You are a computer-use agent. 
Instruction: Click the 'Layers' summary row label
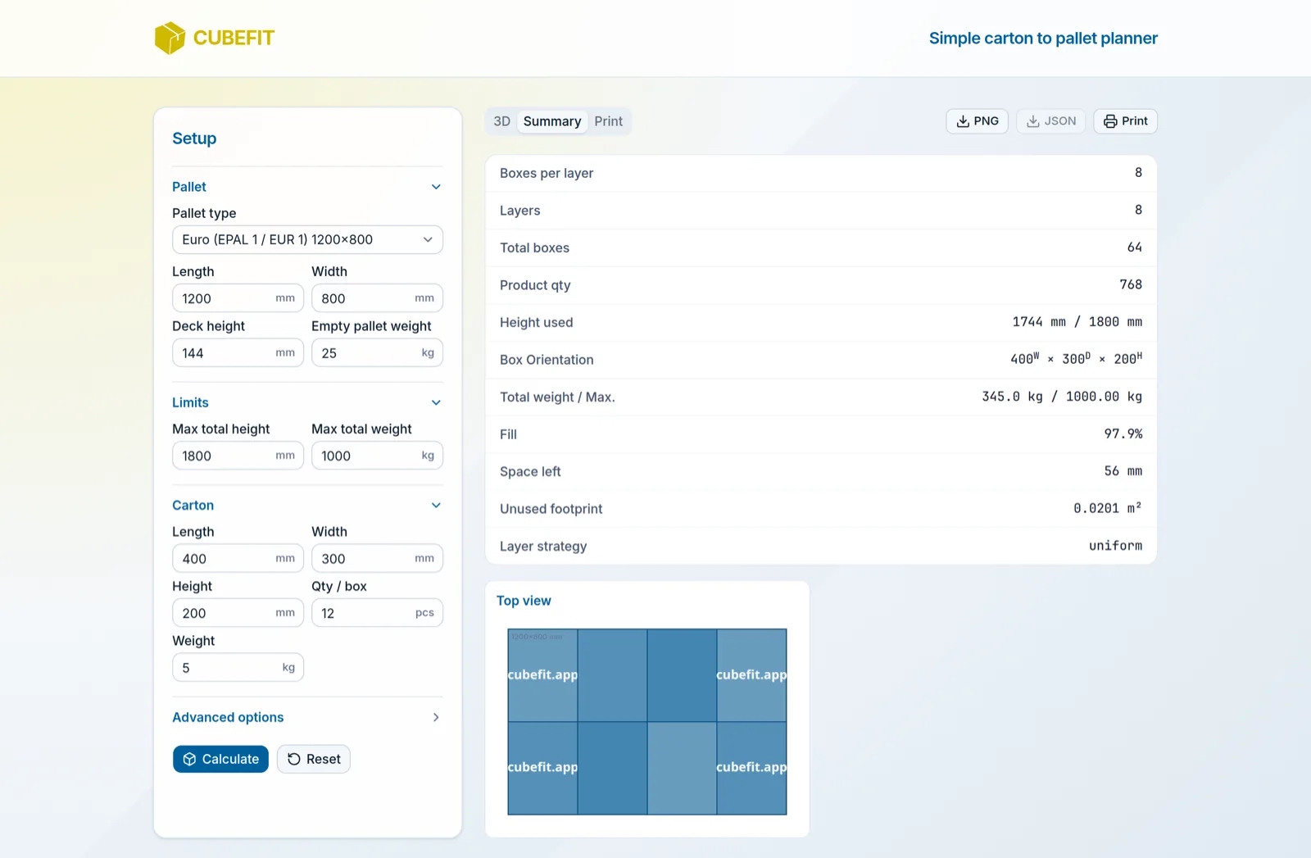pyautogui.click(x=520, y=211)
